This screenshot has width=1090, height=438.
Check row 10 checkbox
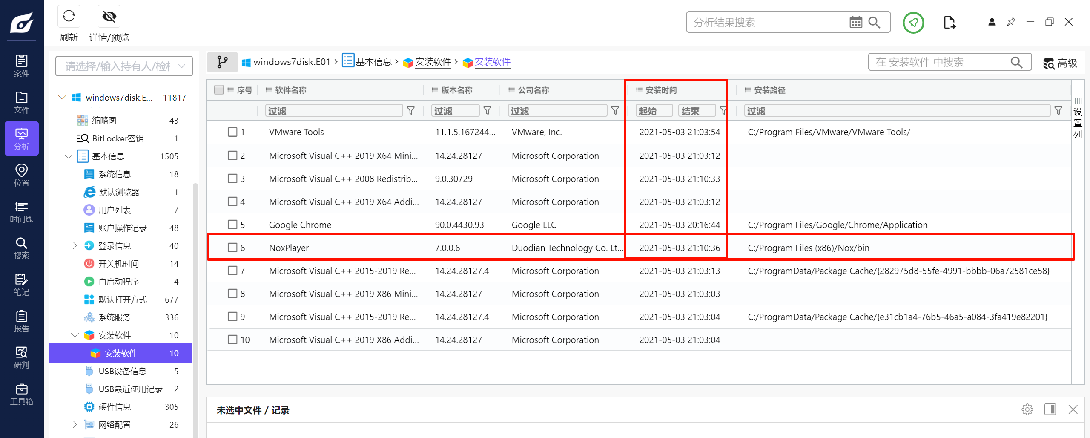tap(232, 340)
